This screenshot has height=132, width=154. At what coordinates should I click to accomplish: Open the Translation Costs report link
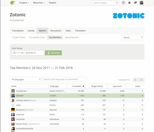click(37, 37)
